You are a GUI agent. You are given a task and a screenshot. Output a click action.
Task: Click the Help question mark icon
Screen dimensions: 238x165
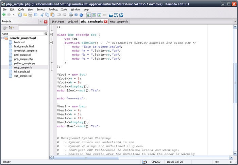pyautogui.click(x=76, y=15)
